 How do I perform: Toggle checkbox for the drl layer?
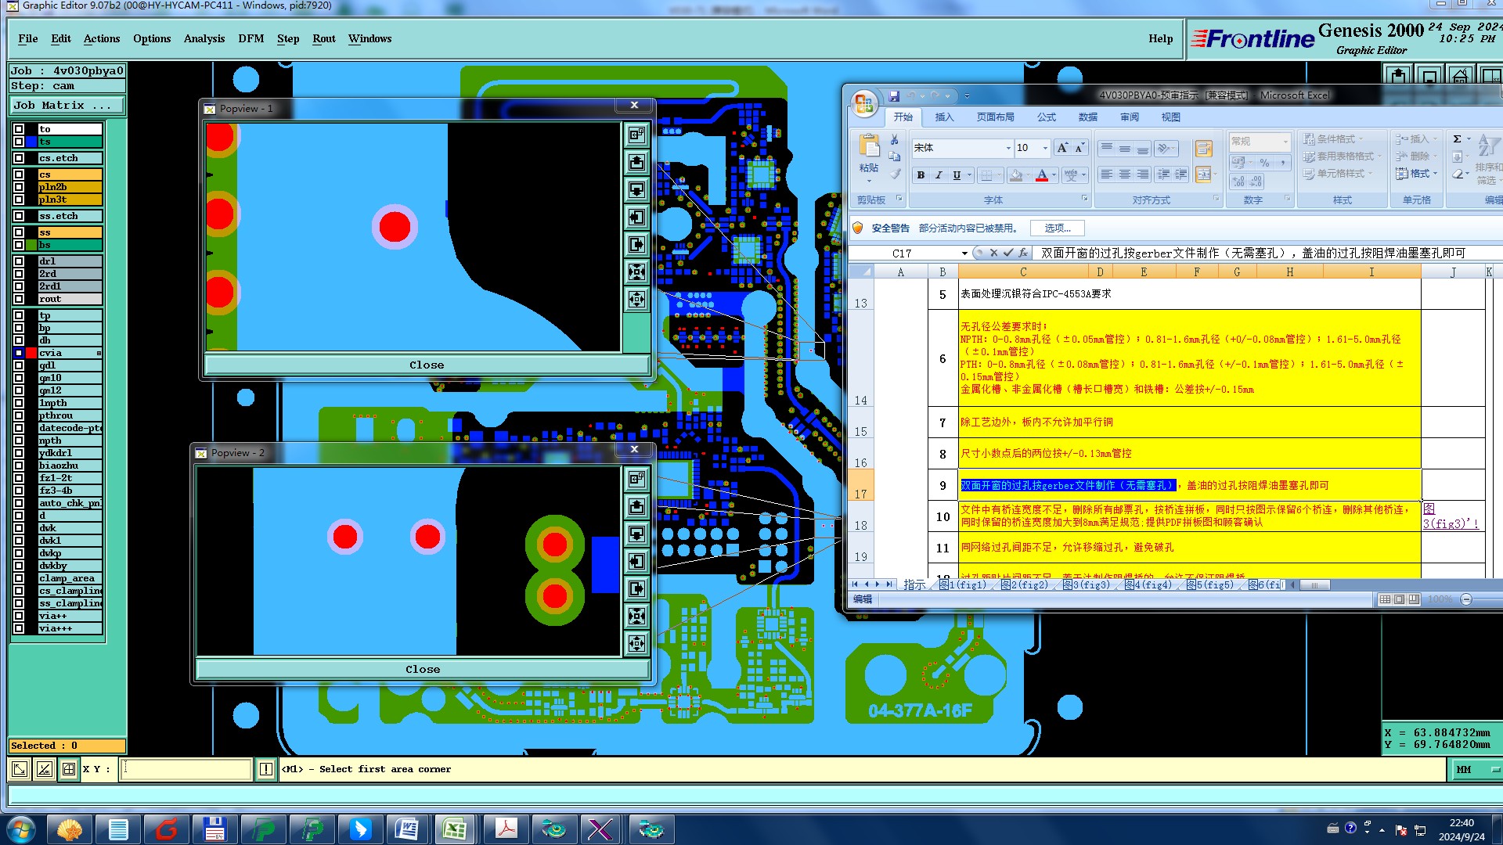tap(19, 261)
